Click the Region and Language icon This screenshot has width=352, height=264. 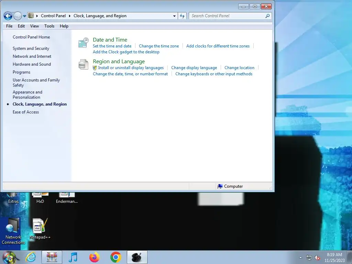(83, 64)
